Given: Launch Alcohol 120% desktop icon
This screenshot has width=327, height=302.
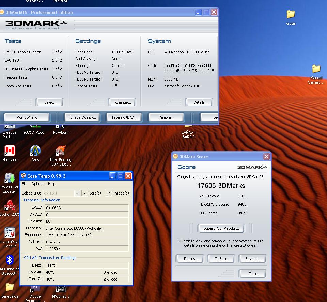Looking at the screenshot, I should click(x=10, y=206).
